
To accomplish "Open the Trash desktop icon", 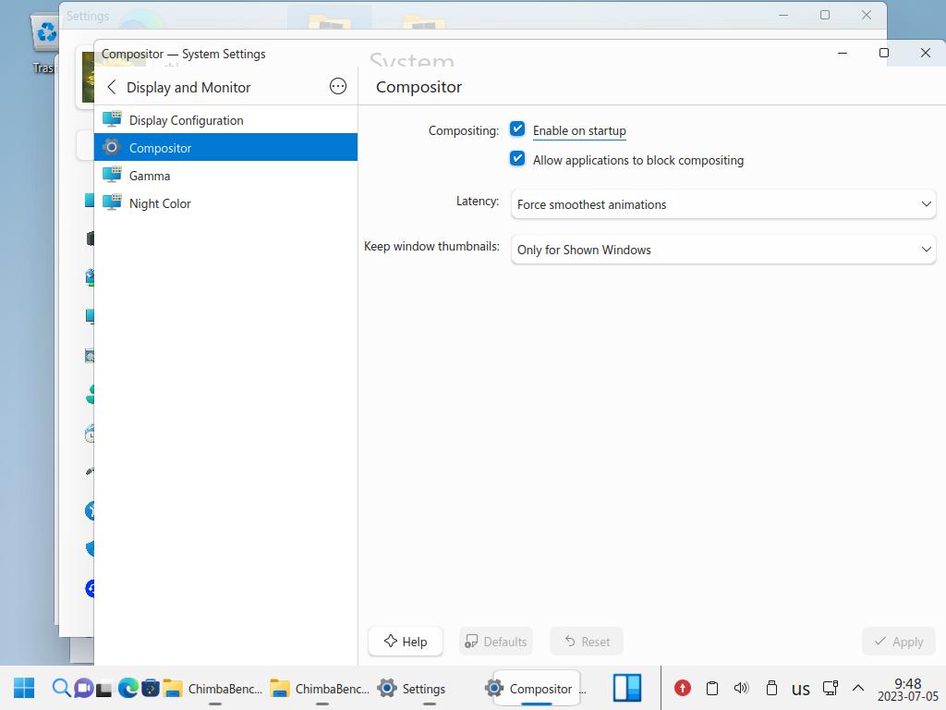I will tap(43, 43).
